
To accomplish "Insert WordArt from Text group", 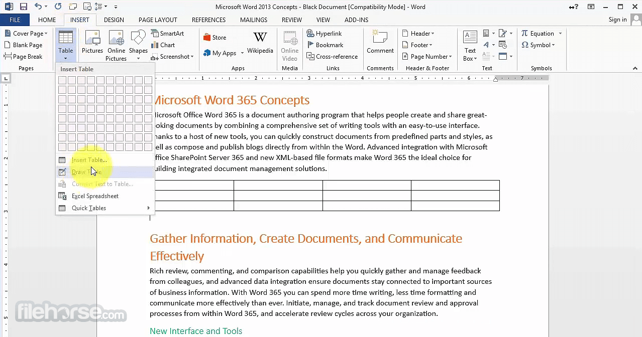I will click(x=488, y=45).
